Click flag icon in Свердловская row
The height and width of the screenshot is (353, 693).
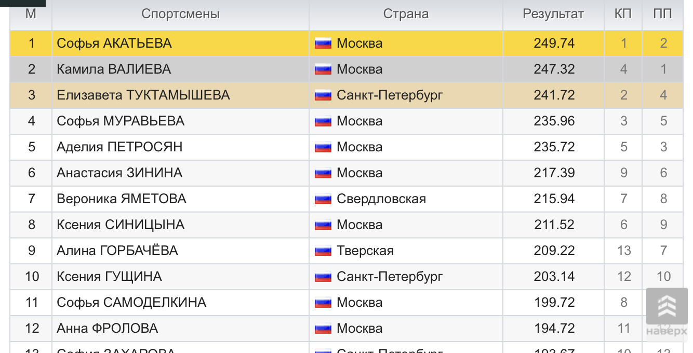coord(323,199)
